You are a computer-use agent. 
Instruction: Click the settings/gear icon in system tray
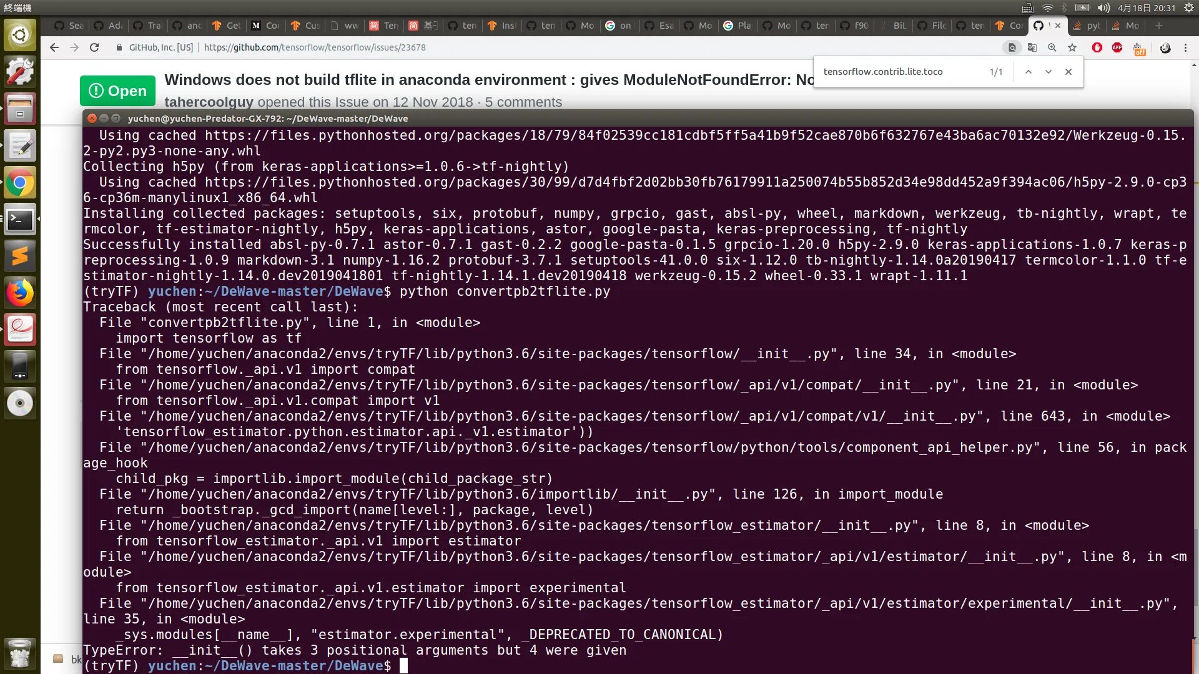(x=1188, y=7)
